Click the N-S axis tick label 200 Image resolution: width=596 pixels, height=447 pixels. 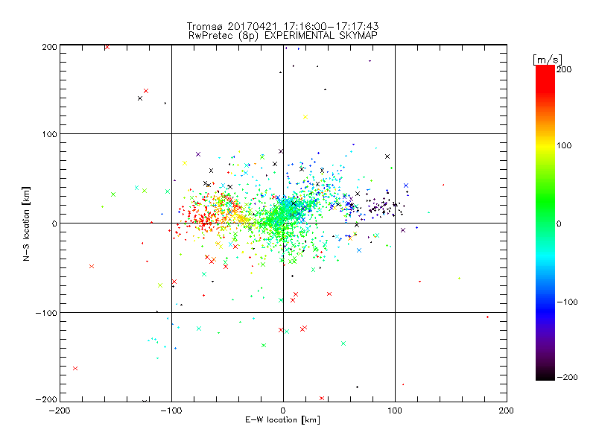tap(49, 47)
